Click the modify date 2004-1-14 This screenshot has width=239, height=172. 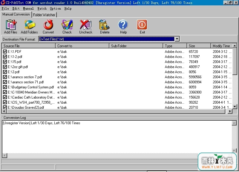[x=220, y=87]
